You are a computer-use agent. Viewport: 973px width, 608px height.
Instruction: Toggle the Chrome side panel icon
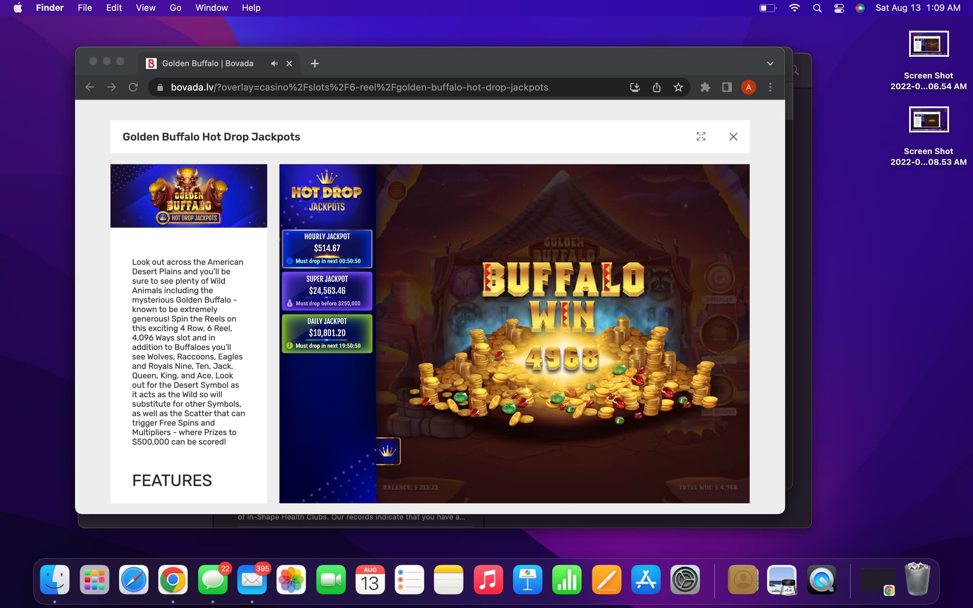tap(727, 87)
